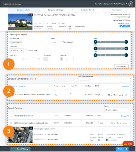Expand All selected comparable sales
This screenshot has height=152, width=136.
[x=125, y=86]
